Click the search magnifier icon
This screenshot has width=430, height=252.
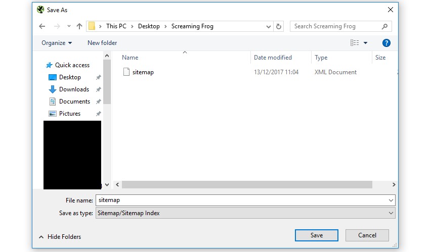pos(385,26)
